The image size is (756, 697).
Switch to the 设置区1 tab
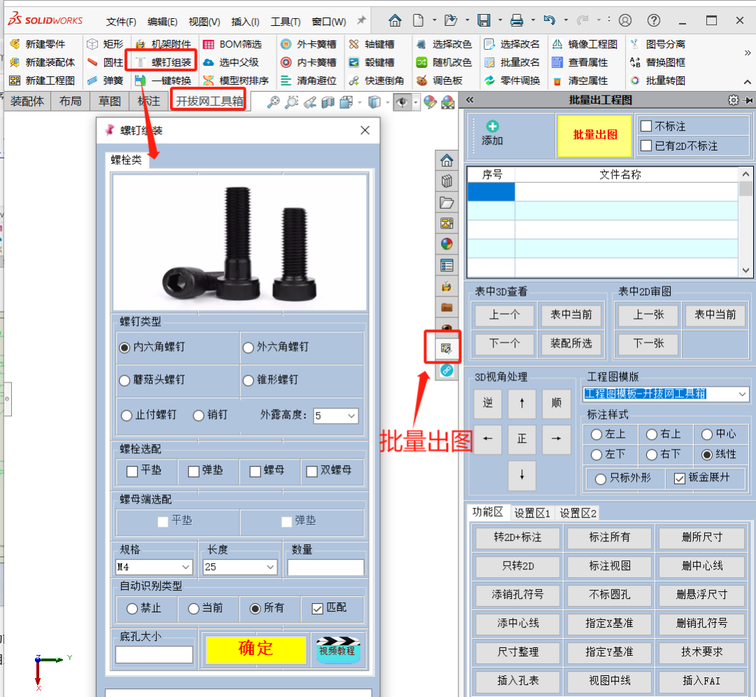point(532,513)
